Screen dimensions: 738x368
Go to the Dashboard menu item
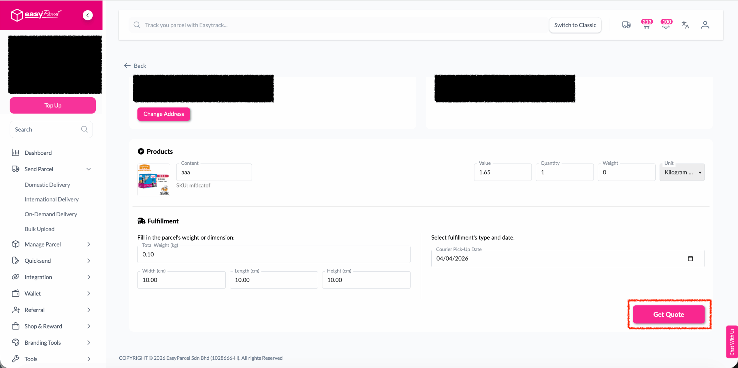[38, 153]
